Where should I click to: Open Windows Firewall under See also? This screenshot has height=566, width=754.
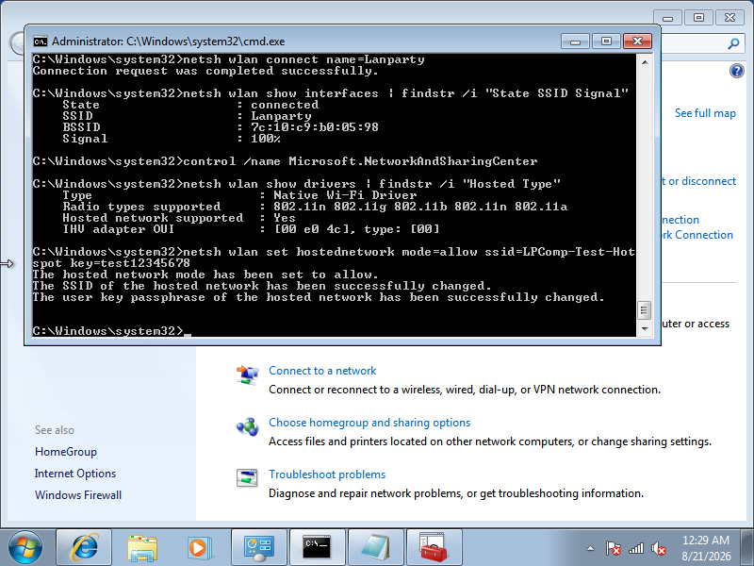coord(78,495)
